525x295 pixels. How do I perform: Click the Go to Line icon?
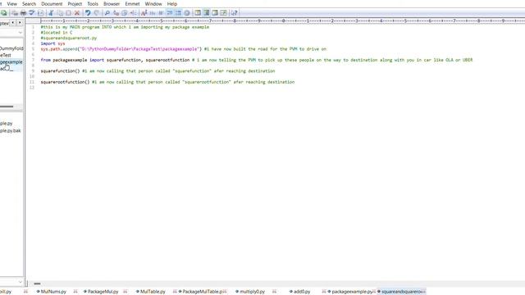click(x=133, y=13)
